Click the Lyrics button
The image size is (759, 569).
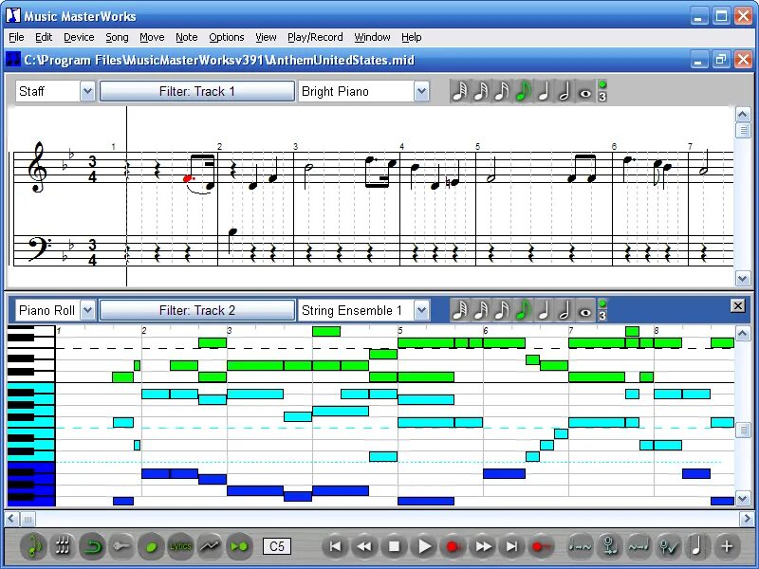180,547
